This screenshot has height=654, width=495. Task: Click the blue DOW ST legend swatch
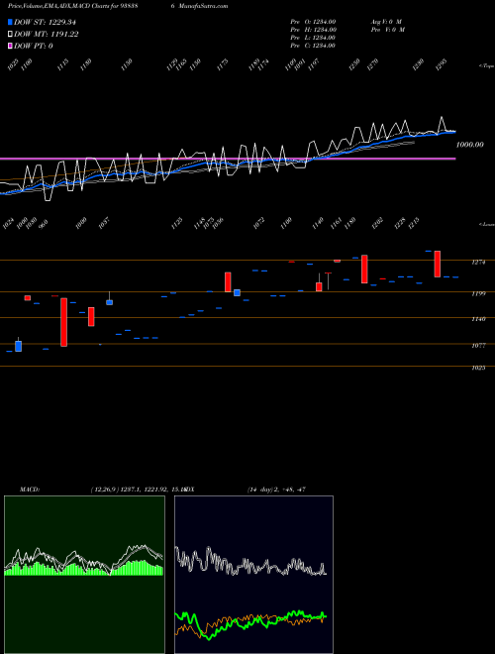point(10,22)
